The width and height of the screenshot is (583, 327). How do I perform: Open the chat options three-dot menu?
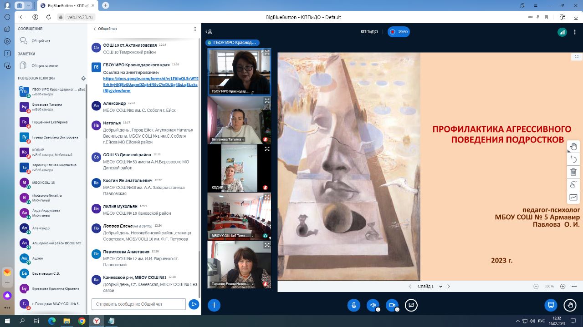click(195, 29)
